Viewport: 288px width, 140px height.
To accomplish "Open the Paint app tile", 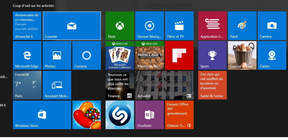I will [242, 26].
